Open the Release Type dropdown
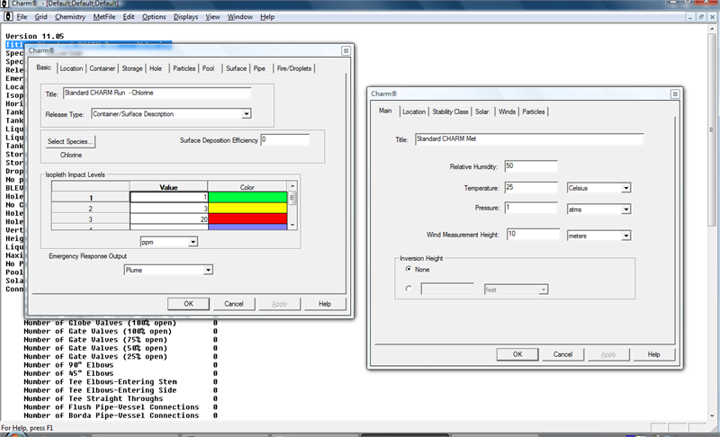 246,113
